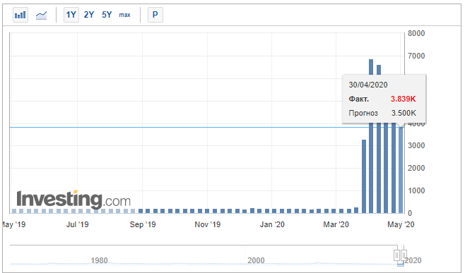Screen dimensions: 465x273
Task: Click the right range navigator handle
Action: (404, 255)
